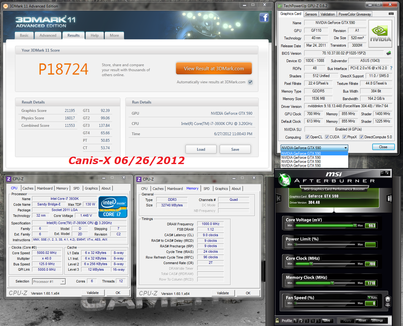Choose the last NVIDIA GeForce GTX 590 entry

(x=314, y=166)
